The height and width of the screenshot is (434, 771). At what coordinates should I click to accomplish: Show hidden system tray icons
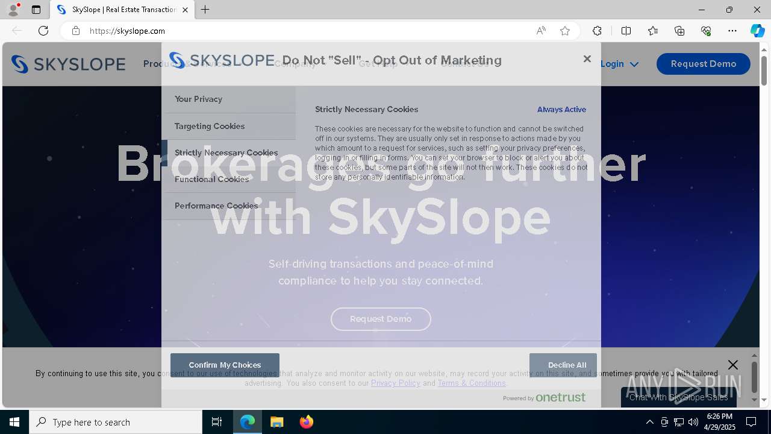[649, 422]
